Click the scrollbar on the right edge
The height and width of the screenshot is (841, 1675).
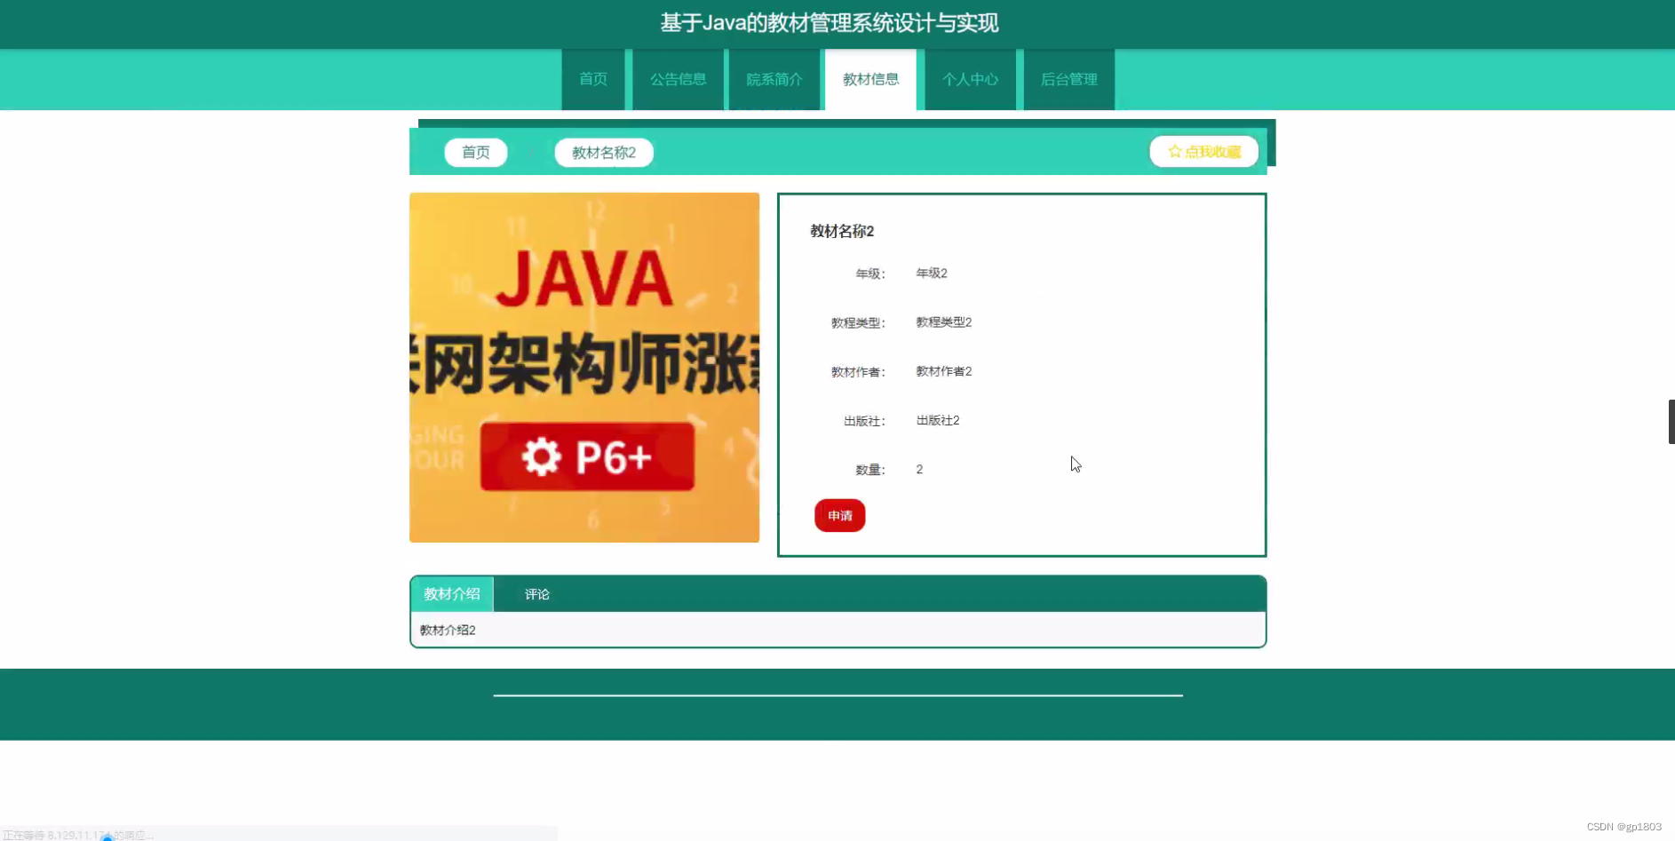(1671, 421)
